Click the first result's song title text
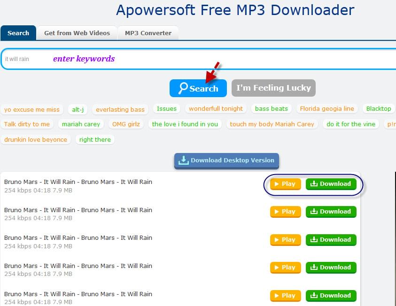This screenshot has height=306, width=396. pos(78,182)
